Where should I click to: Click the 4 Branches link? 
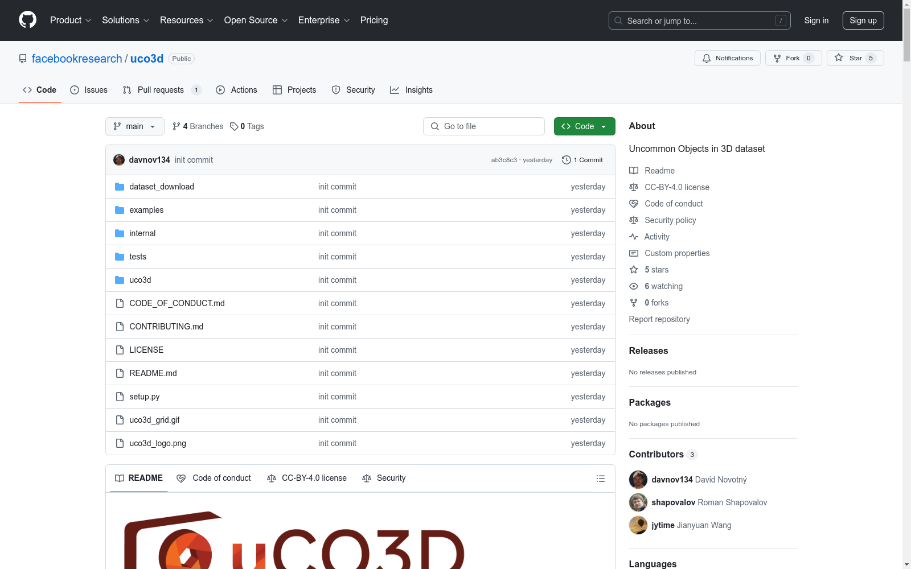tap(198, 126)
